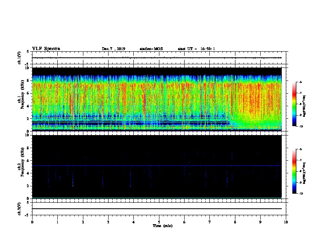Image resolution: width=322 pixels, height=249 pixels.
Task: Click the ch.2 colorbar log(PSD) unit label
Action: 305,173
